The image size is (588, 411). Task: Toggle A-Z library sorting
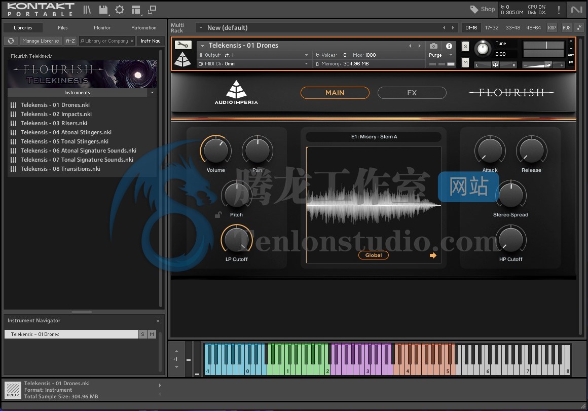[x=70, y=41]
